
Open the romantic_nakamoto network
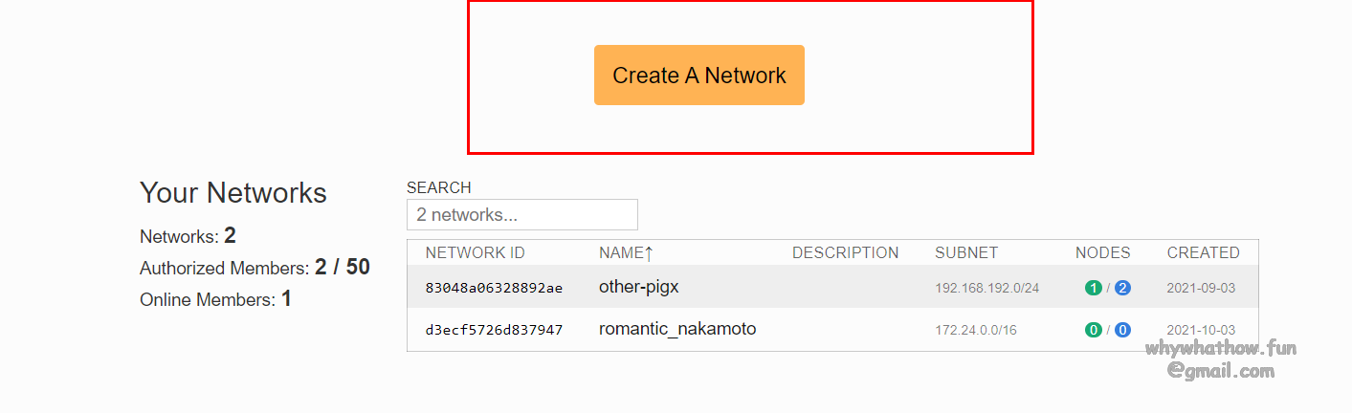pyautogui.click(x=676, y=329)
